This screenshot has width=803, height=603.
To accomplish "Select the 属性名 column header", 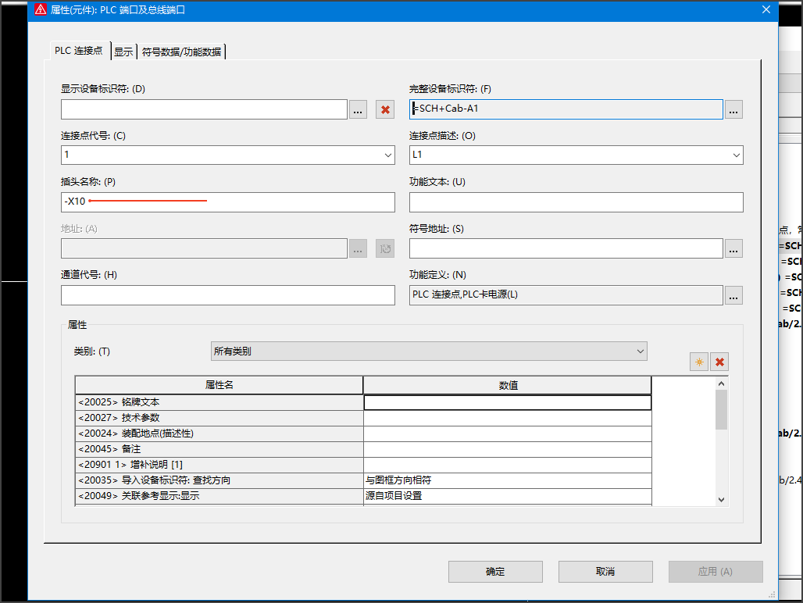I will click(x=219, y=385).
